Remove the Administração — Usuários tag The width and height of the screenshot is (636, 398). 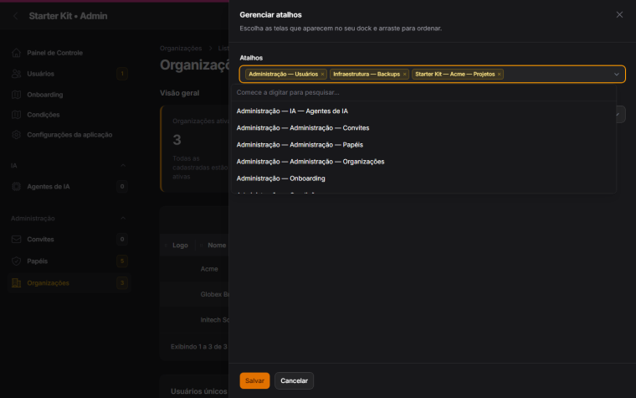(x=322, y=75)
